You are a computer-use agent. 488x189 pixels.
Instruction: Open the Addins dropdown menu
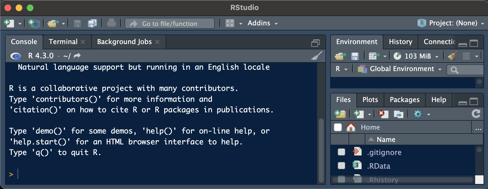pyautogui.click(x=262, y=23)
